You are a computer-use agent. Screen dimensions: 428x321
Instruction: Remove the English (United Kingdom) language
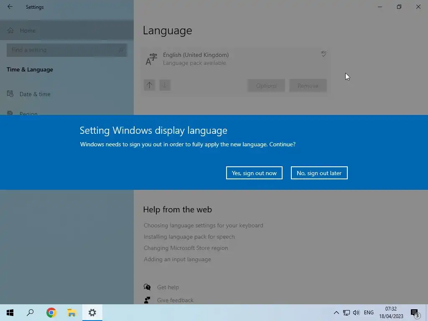pyautogui.click(x=308, y=86)
